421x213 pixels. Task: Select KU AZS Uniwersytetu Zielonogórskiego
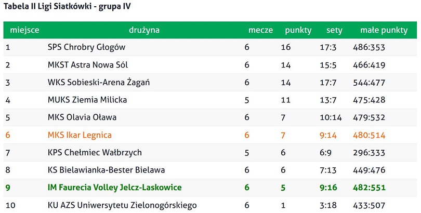(122, 205)
